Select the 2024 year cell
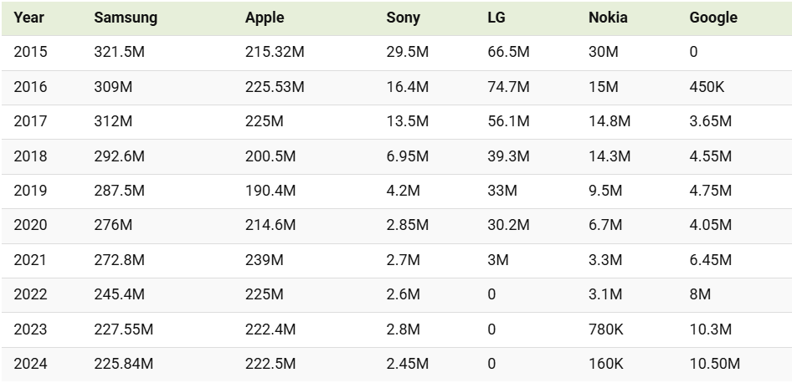 point(30,364)
